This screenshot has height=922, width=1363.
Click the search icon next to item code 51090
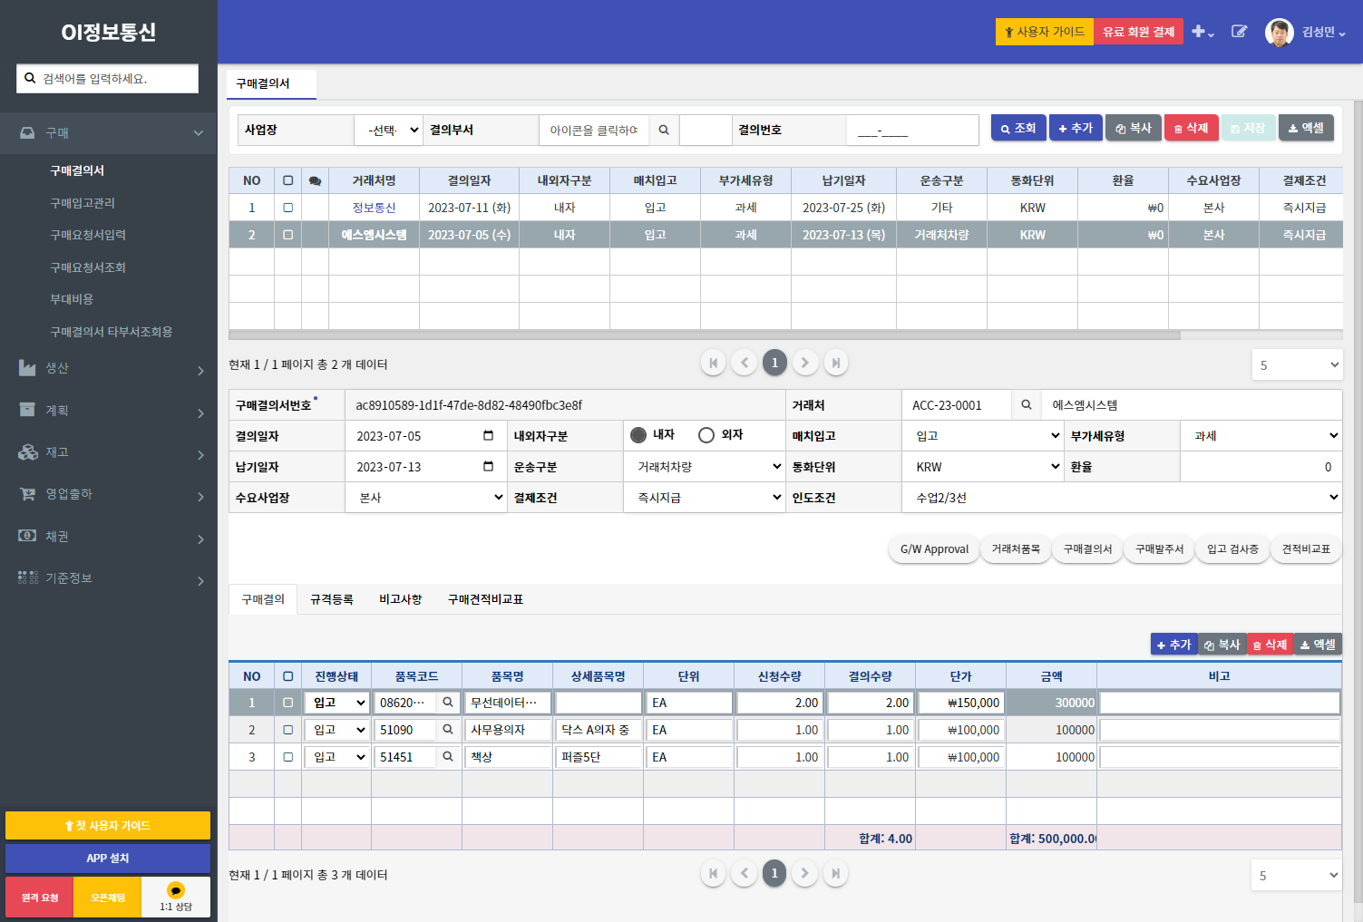click(x=448, y=730)
